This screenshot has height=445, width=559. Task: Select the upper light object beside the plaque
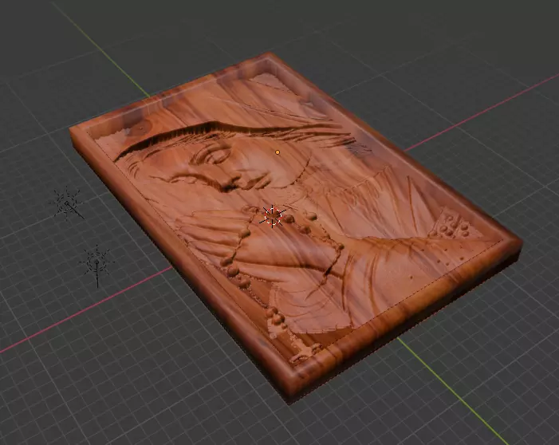click(66, 203)
